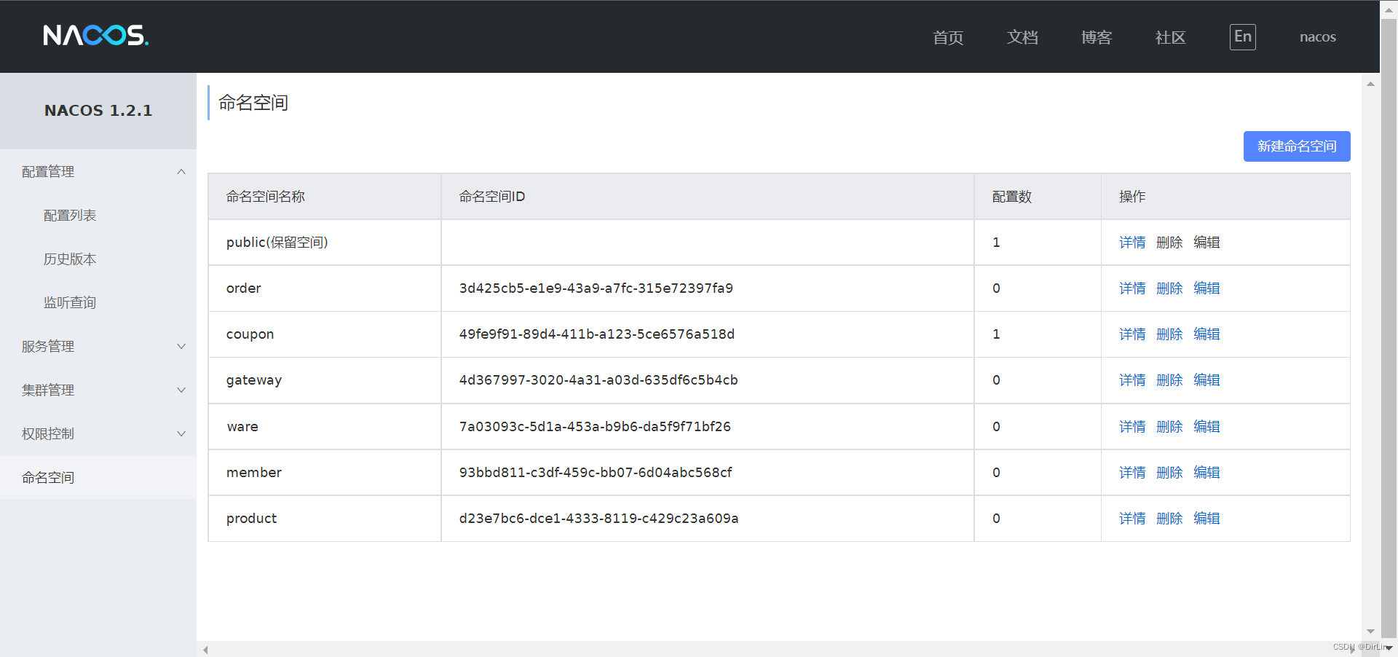This screenshot has width=1398, height=657.
Task: Expand the 服务管理 chevron
Action: coord(181,347)
